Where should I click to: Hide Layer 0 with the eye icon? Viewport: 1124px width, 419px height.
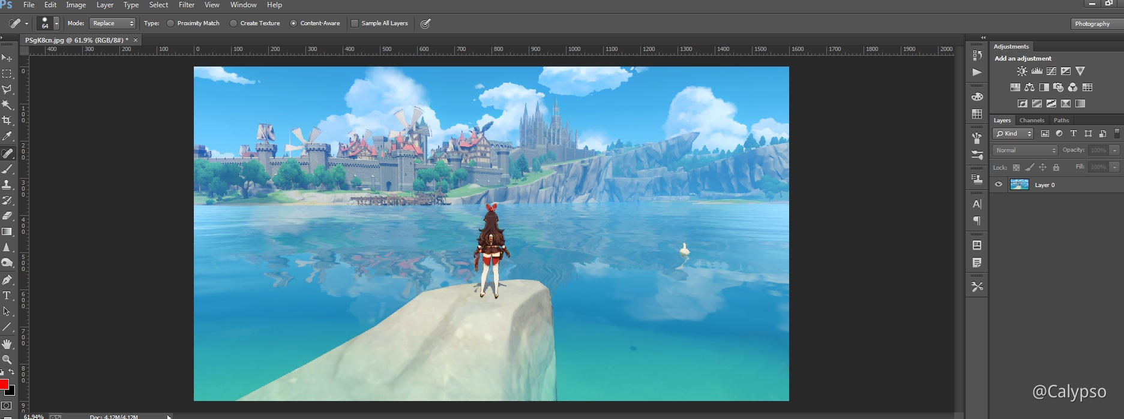(999, 185)
